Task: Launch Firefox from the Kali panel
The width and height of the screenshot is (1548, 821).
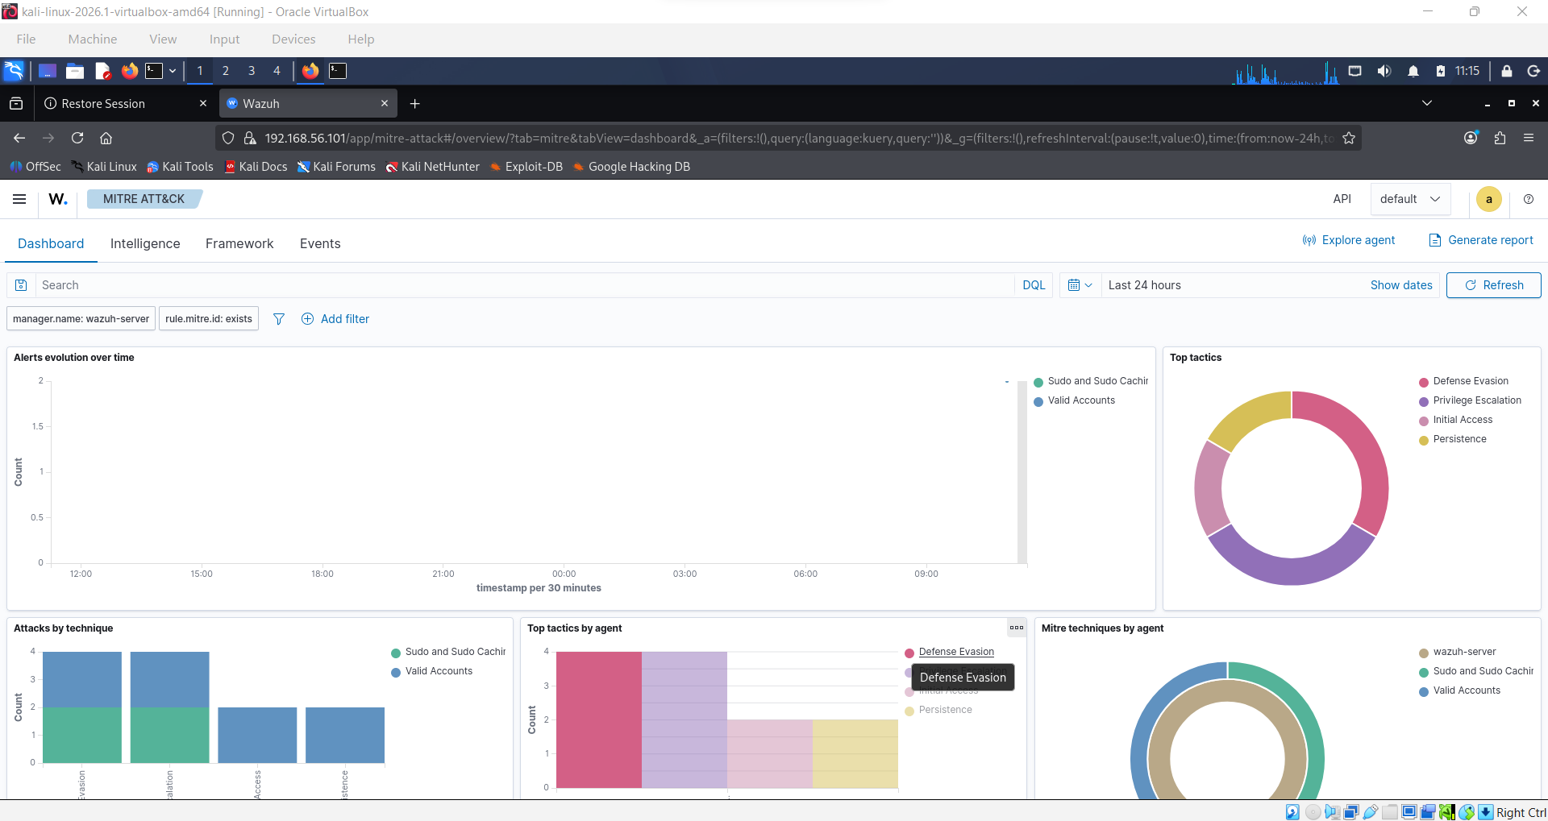Action: (x=129, y=71)
